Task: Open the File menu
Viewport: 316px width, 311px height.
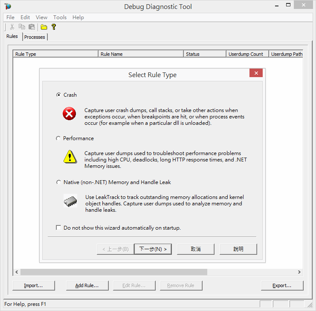Action: pos(10,17)
